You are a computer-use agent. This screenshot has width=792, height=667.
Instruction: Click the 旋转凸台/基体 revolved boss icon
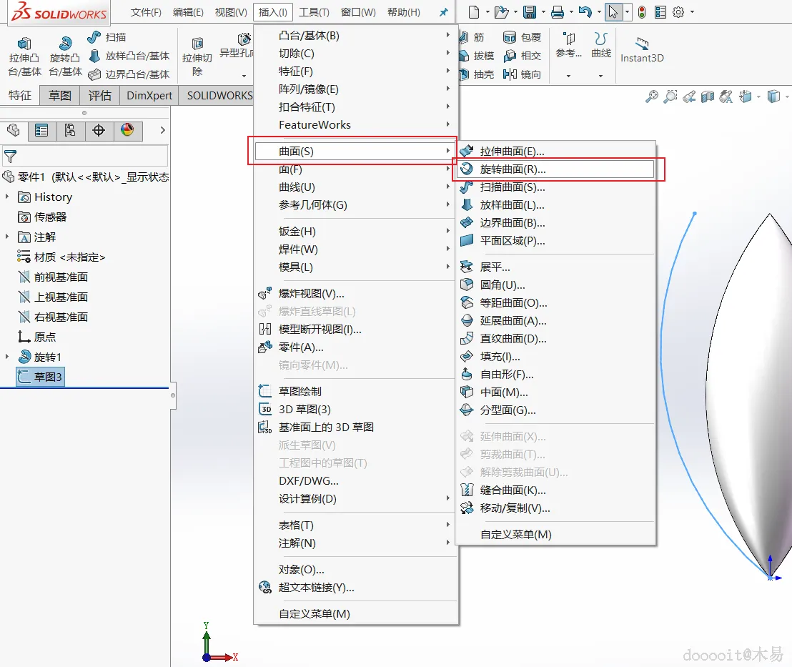(x=65, y=44)
